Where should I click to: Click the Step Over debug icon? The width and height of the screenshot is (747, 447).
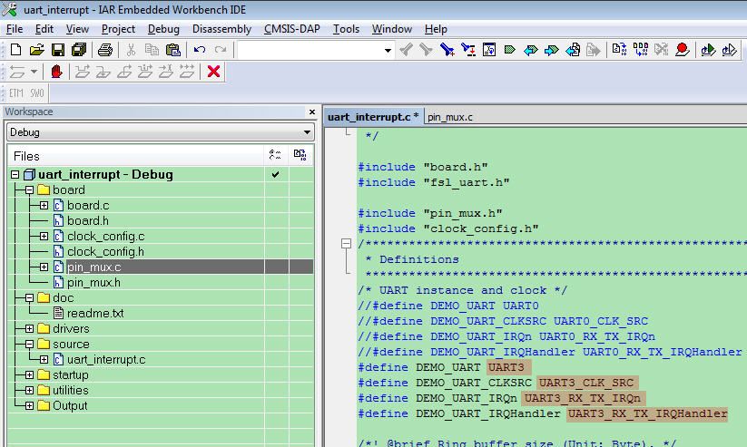pyautogui.click(x=82, y=72)
